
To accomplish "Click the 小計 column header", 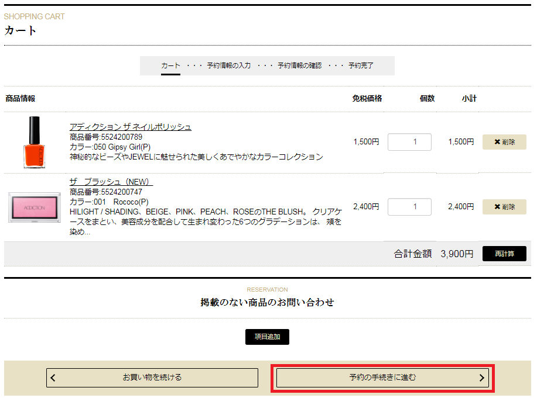I will coord(469,98).
